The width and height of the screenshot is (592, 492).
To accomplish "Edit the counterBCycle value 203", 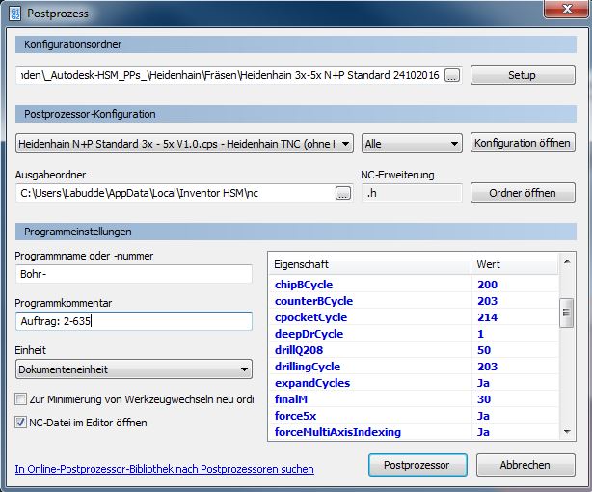I will click(x=488, y=301).
